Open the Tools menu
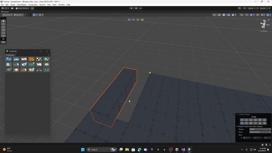Screen dimensions: 272x153 point(54,5)
